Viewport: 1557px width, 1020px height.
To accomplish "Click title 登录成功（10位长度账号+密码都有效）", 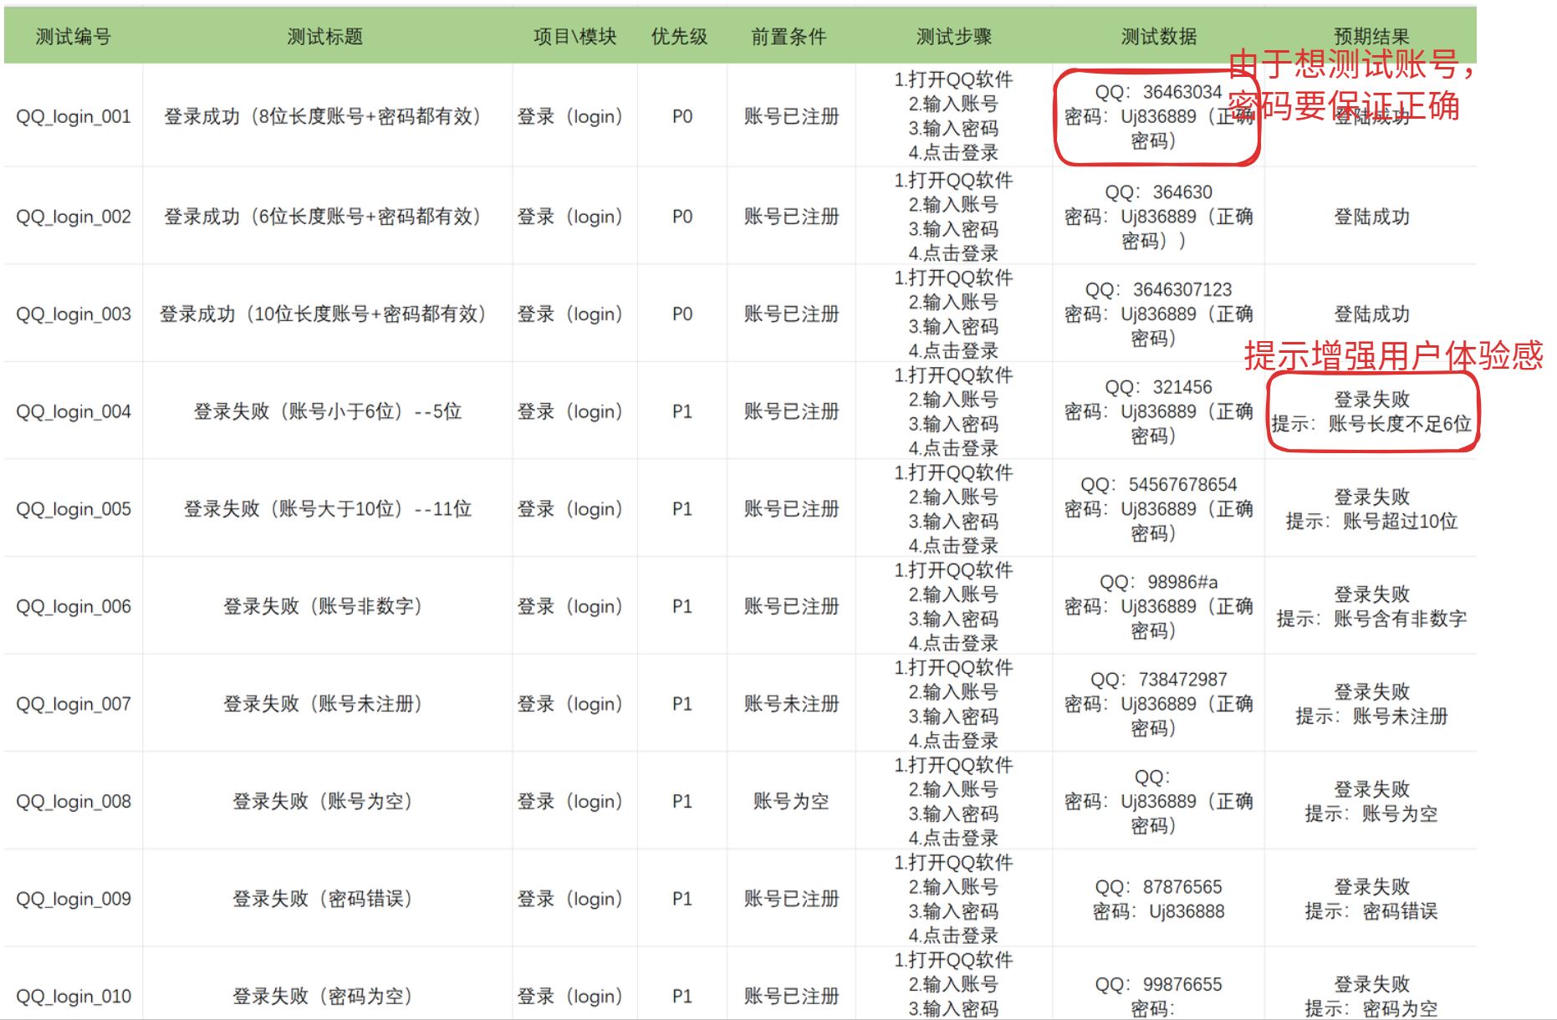I will 324,314.
